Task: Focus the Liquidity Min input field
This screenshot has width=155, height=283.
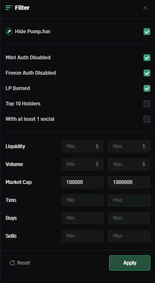Action: pyautogui.click(x=82, y=146)
